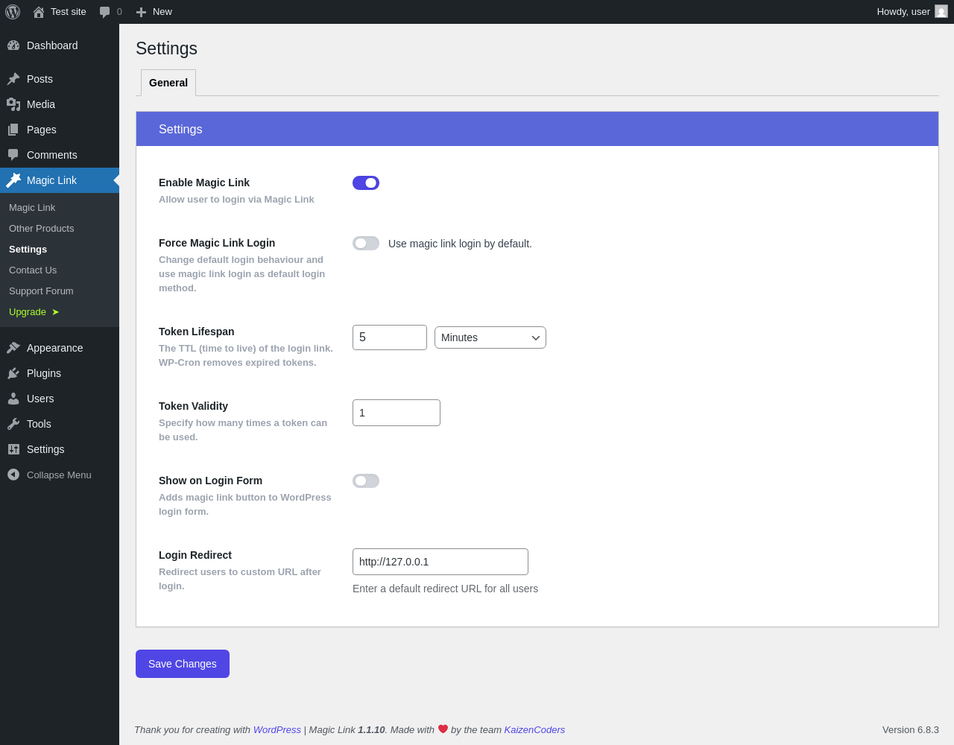954x745 pixels.
Task: Open Media via its sidebar icon
Action: point(13,104)
